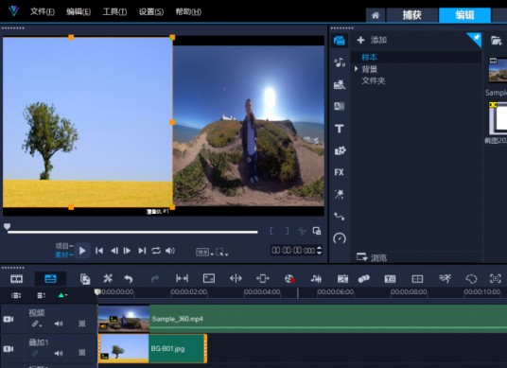Select 素材 (Clip) playback mode
Viewport: 507px width, 368px height.
pyautogui.click(x=64, y=254)
